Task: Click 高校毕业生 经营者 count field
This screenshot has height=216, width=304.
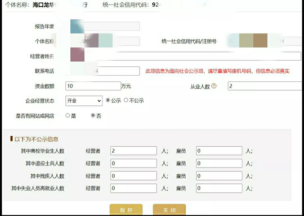Action: 134,151
